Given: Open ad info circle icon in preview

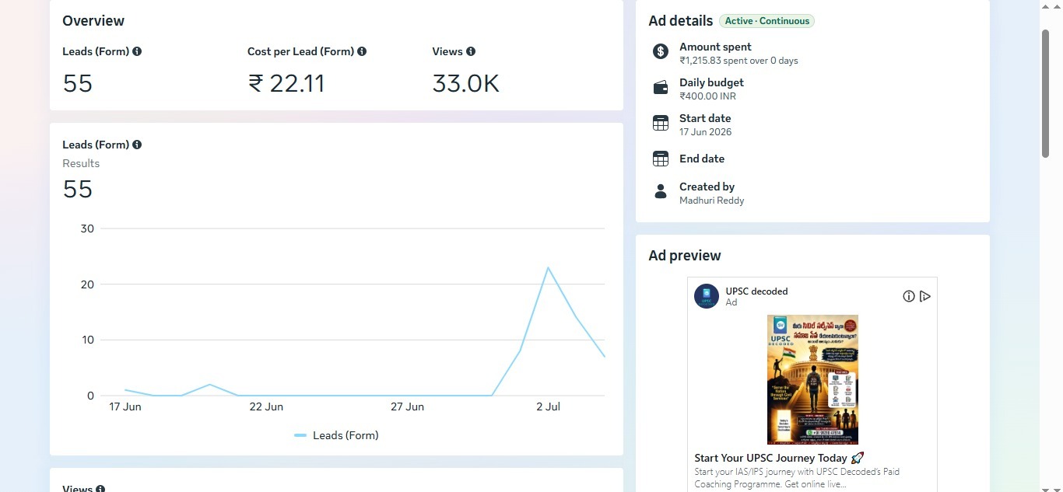Looking at the screenshot, I should click(908, 296).
